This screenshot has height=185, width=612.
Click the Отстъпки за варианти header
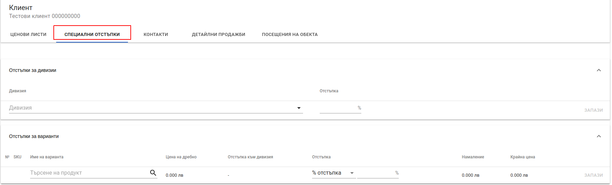[x=34, y=136]
